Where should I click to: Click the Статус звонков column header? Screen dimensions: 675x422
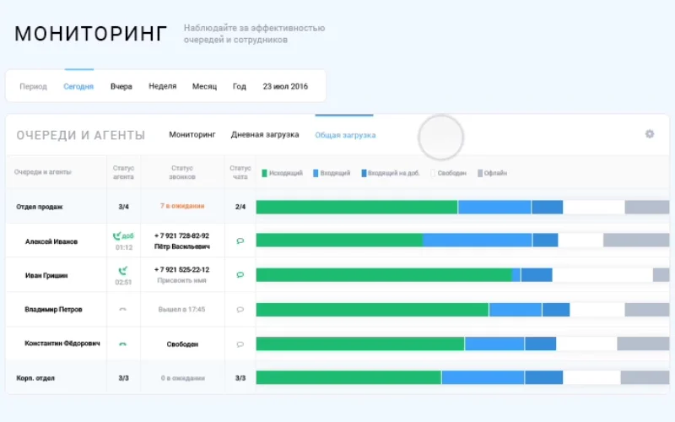click(182, 172)
